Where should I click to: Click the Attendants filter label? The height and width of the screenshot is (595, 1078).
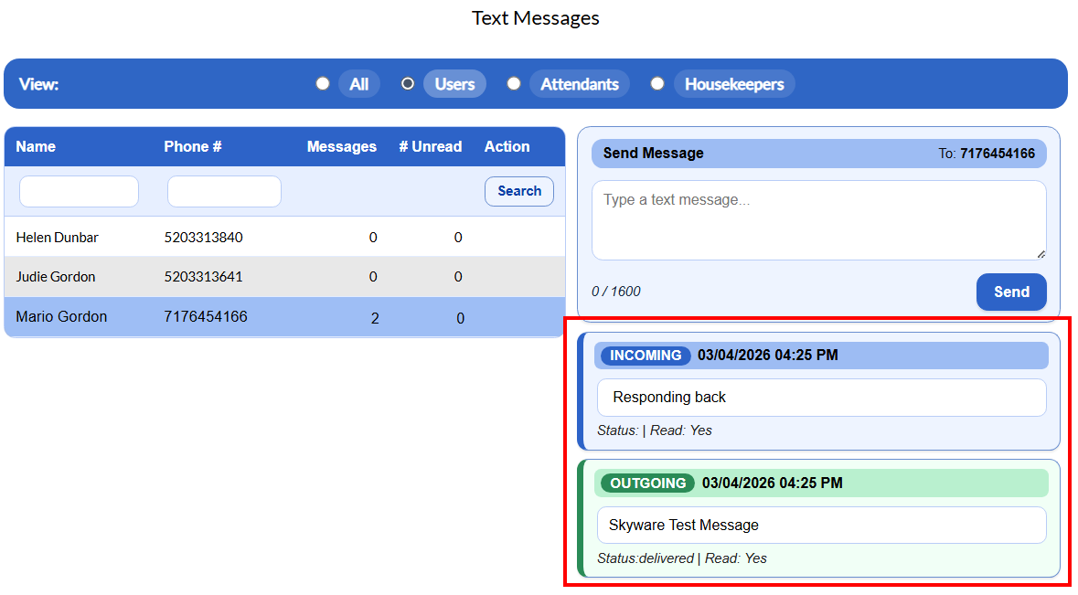coord(580,84)
